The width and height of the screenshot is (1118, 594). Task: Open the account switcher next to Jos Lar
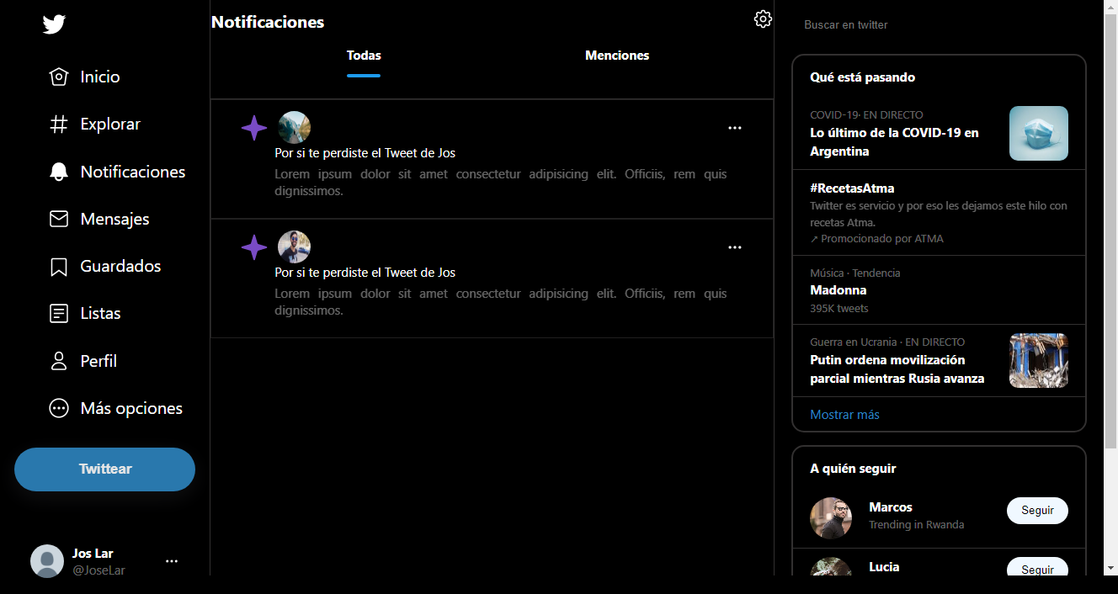pos(172,560)
